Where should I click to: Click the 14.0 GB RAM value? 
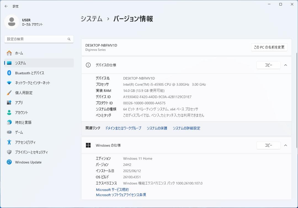coord(144,91)
